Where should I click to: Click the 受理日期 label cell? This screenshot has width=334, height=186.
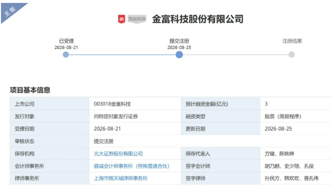[49, 129]
